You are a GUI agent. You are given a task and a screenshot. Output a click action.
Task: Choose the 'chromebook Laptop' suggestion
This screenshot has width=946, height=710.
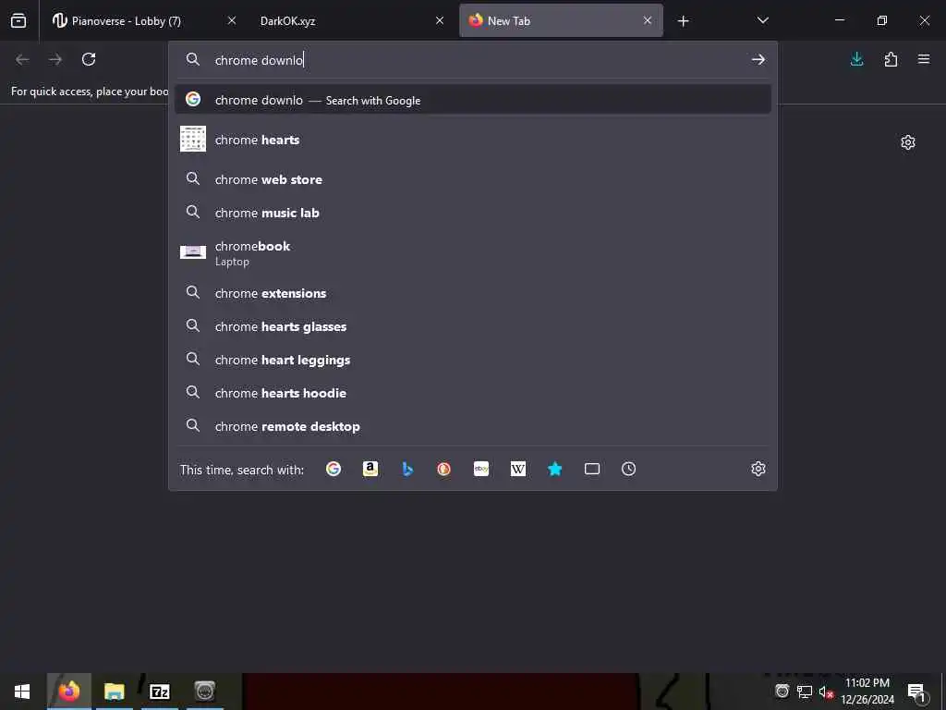pyautogui.click(x=473, y=253)
